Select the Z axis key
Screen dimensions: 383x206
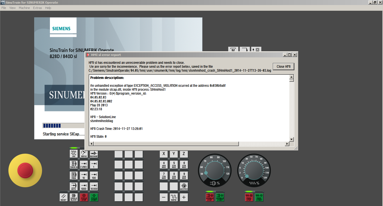(x=184, y=154)
